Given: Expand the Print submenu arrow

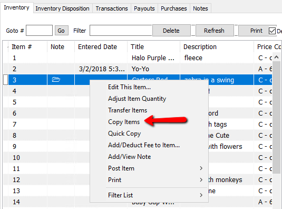Looking at the screenshot, I should click(x=201, y=180).
